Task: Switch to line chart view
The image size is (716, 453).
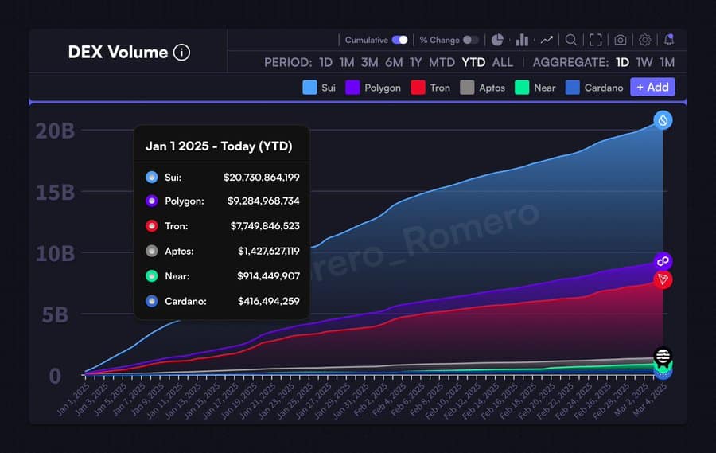Action: [547, 41]
